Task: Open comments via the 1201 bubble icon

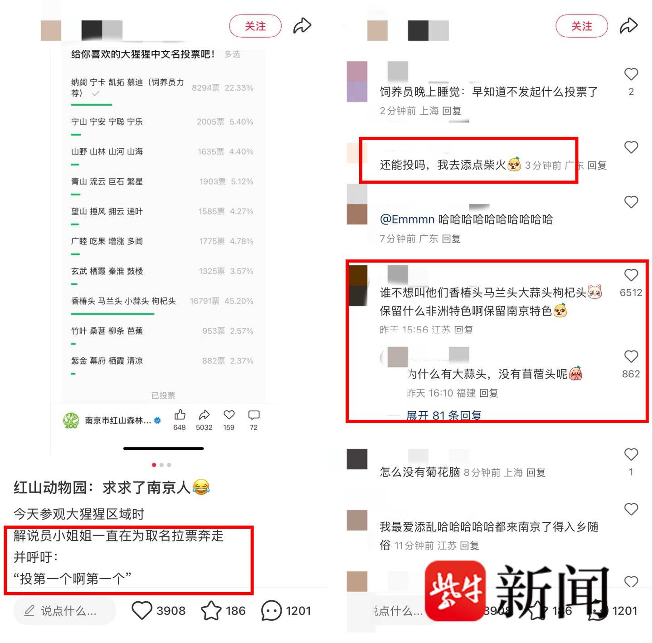Action: 271,611
